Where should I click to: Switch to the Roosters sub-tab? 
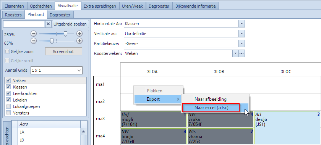13,15
